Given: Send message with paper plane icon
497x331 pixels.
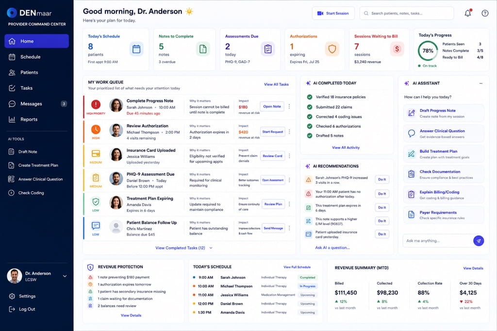Looking at the screenshot, I should 478,241.
